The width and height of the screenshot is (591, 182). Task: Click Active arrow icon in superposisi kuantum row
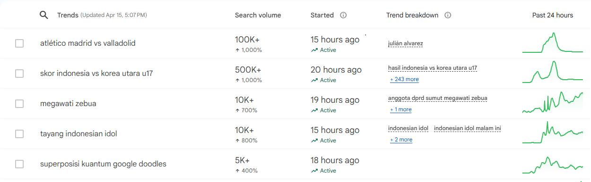click(314, 171)
